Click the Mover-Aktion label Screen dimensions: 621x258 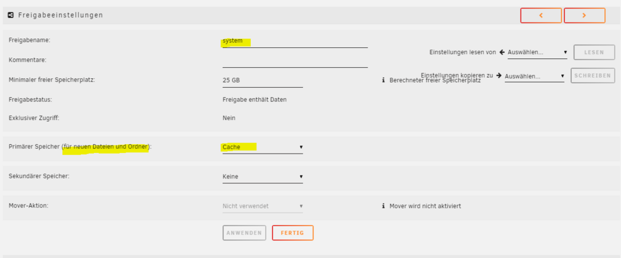pyautogui.click(x=29, y=205)
